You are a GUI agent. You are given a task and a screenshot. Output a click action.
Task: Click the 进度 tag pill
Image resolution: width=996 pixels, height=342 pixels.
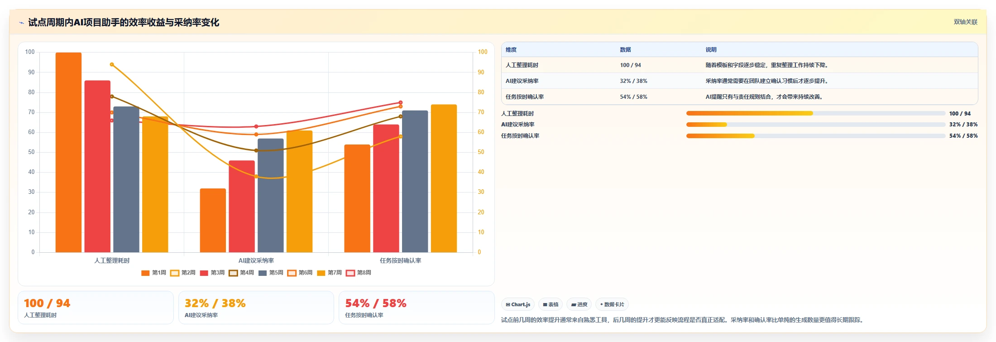[x=579, y=304]
